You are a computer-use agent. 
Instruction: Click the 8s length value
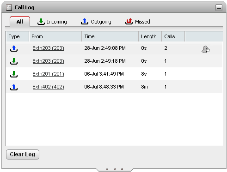[x=144, y=74]
